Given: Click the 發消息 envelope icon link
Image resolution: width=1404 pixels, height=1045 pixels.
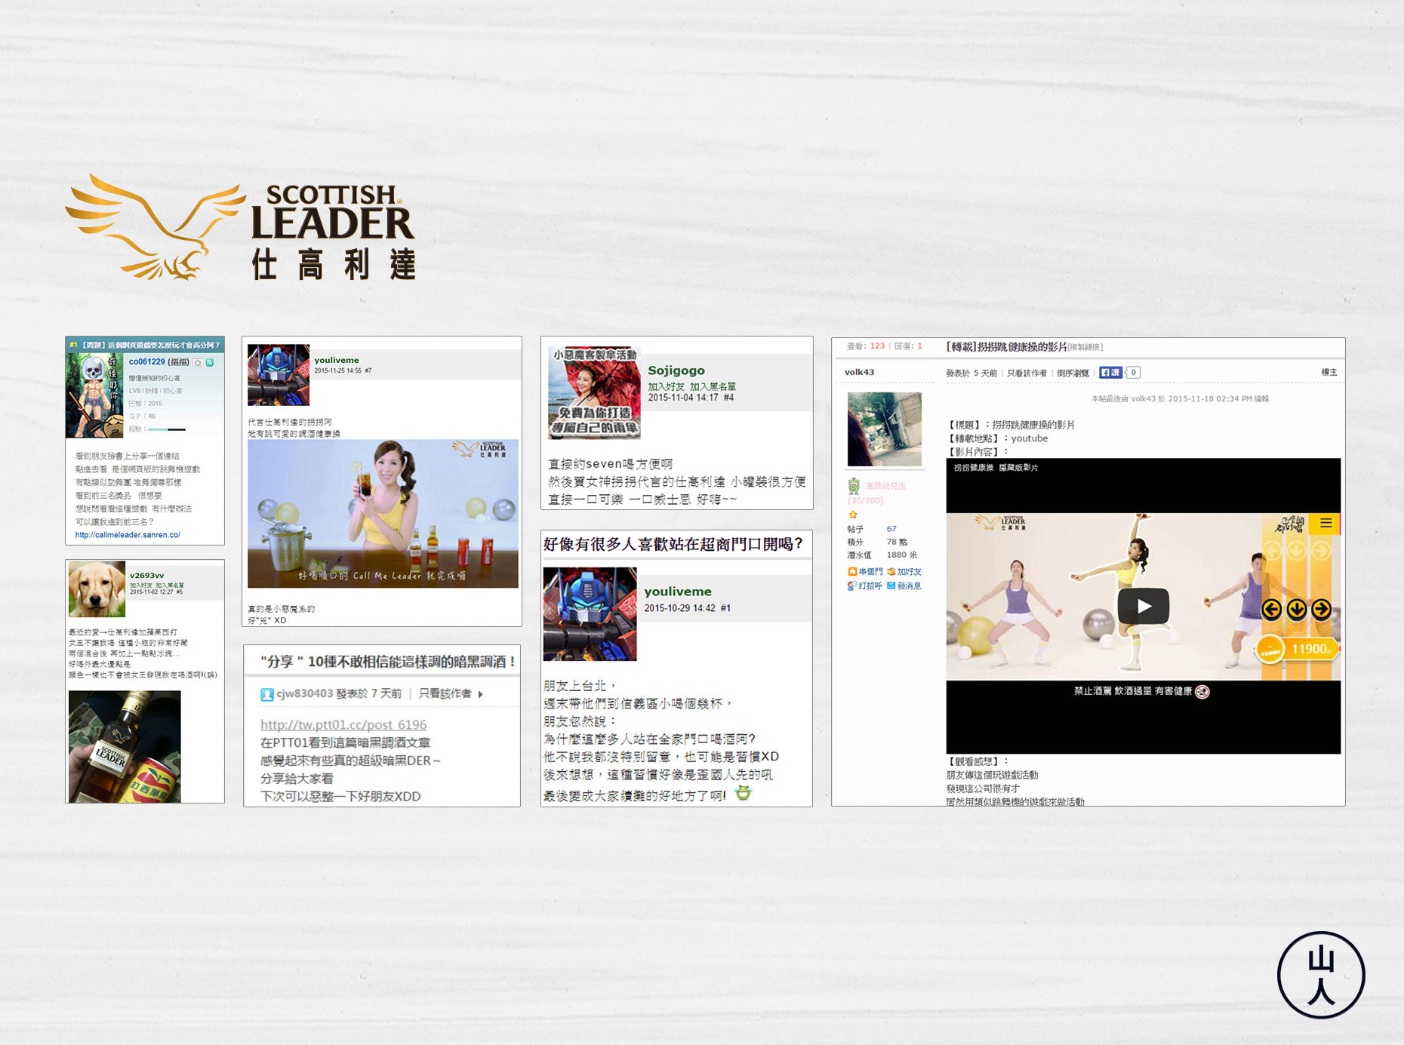Looking at the screenshot, I should (904, 586).
